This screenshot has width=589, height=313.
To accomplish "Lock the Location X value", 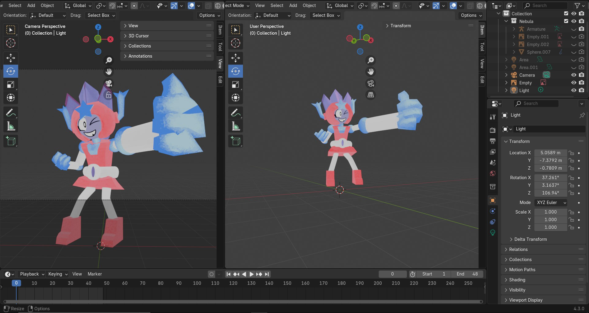I will tap(571, 153).
